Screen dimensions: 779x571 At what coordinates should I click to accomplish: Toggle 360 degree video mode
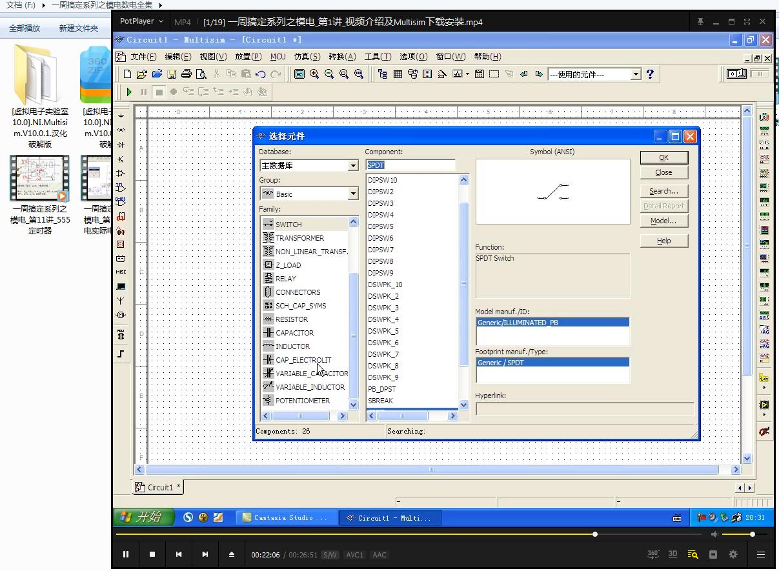click(653, 554)
